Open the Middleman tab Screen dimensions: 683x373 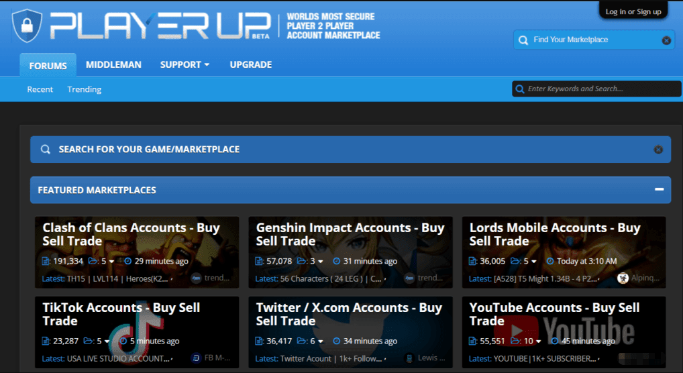pos(113,64)
